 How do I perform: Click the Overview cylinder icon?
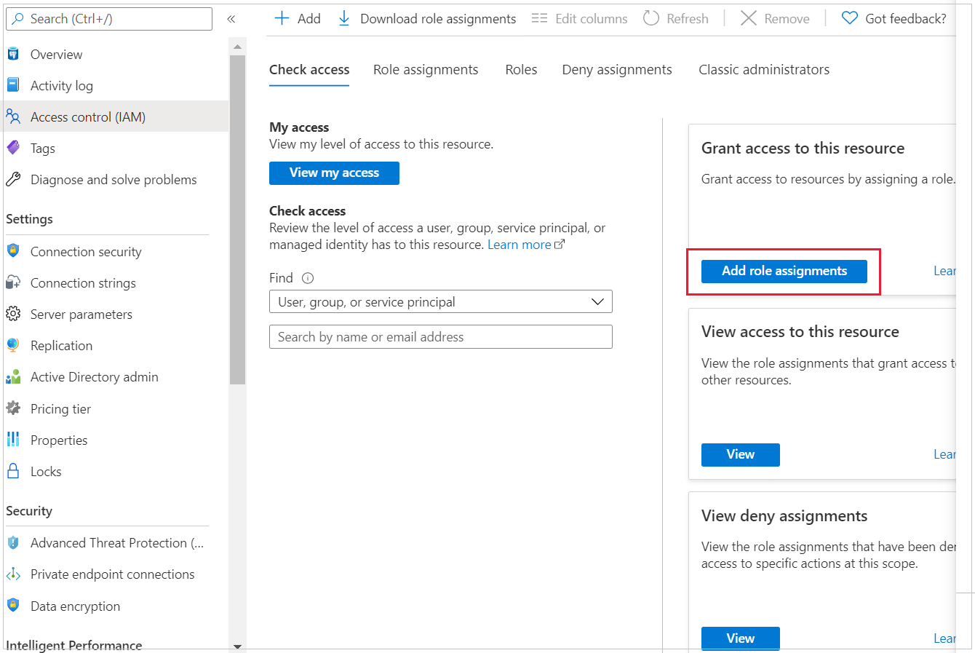(x=13, y=54)
